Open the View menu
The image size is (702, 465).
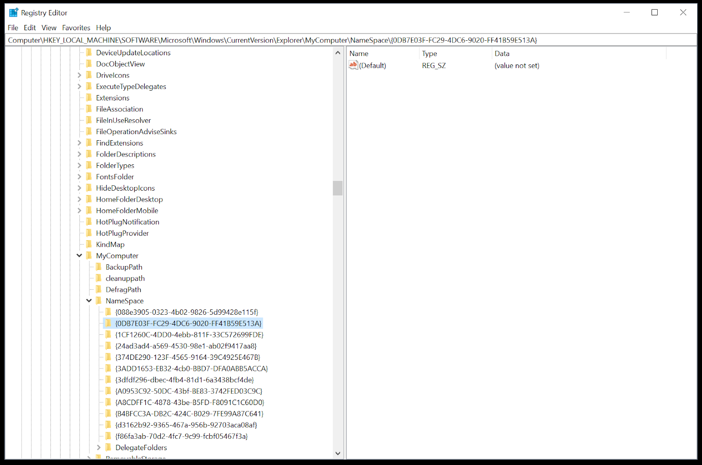click(49, 28)
